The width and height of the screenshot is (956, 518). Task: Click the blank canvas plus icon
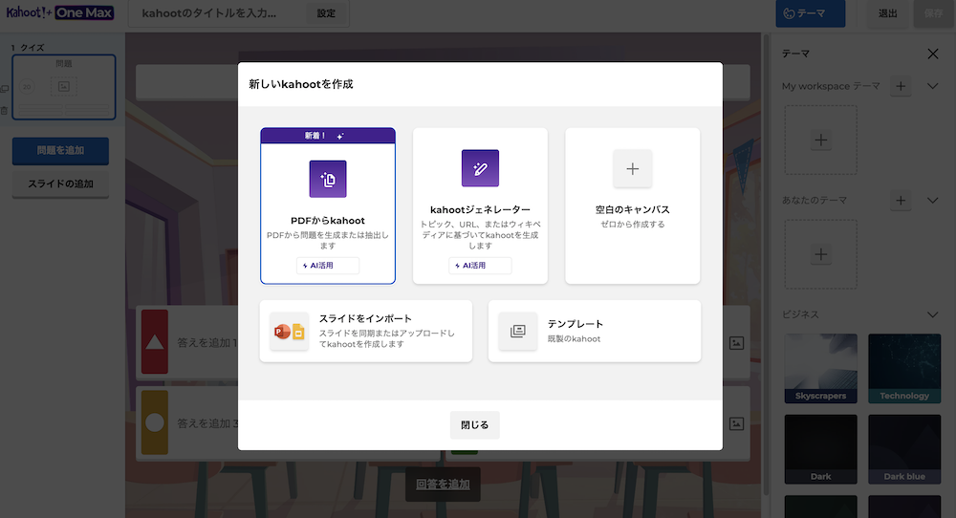(632, 169)
